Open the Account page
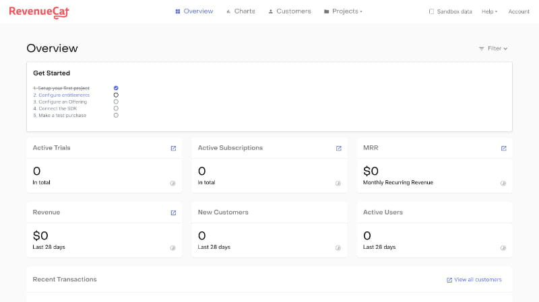This screenshot has width=539, height=302. (519, 11)
